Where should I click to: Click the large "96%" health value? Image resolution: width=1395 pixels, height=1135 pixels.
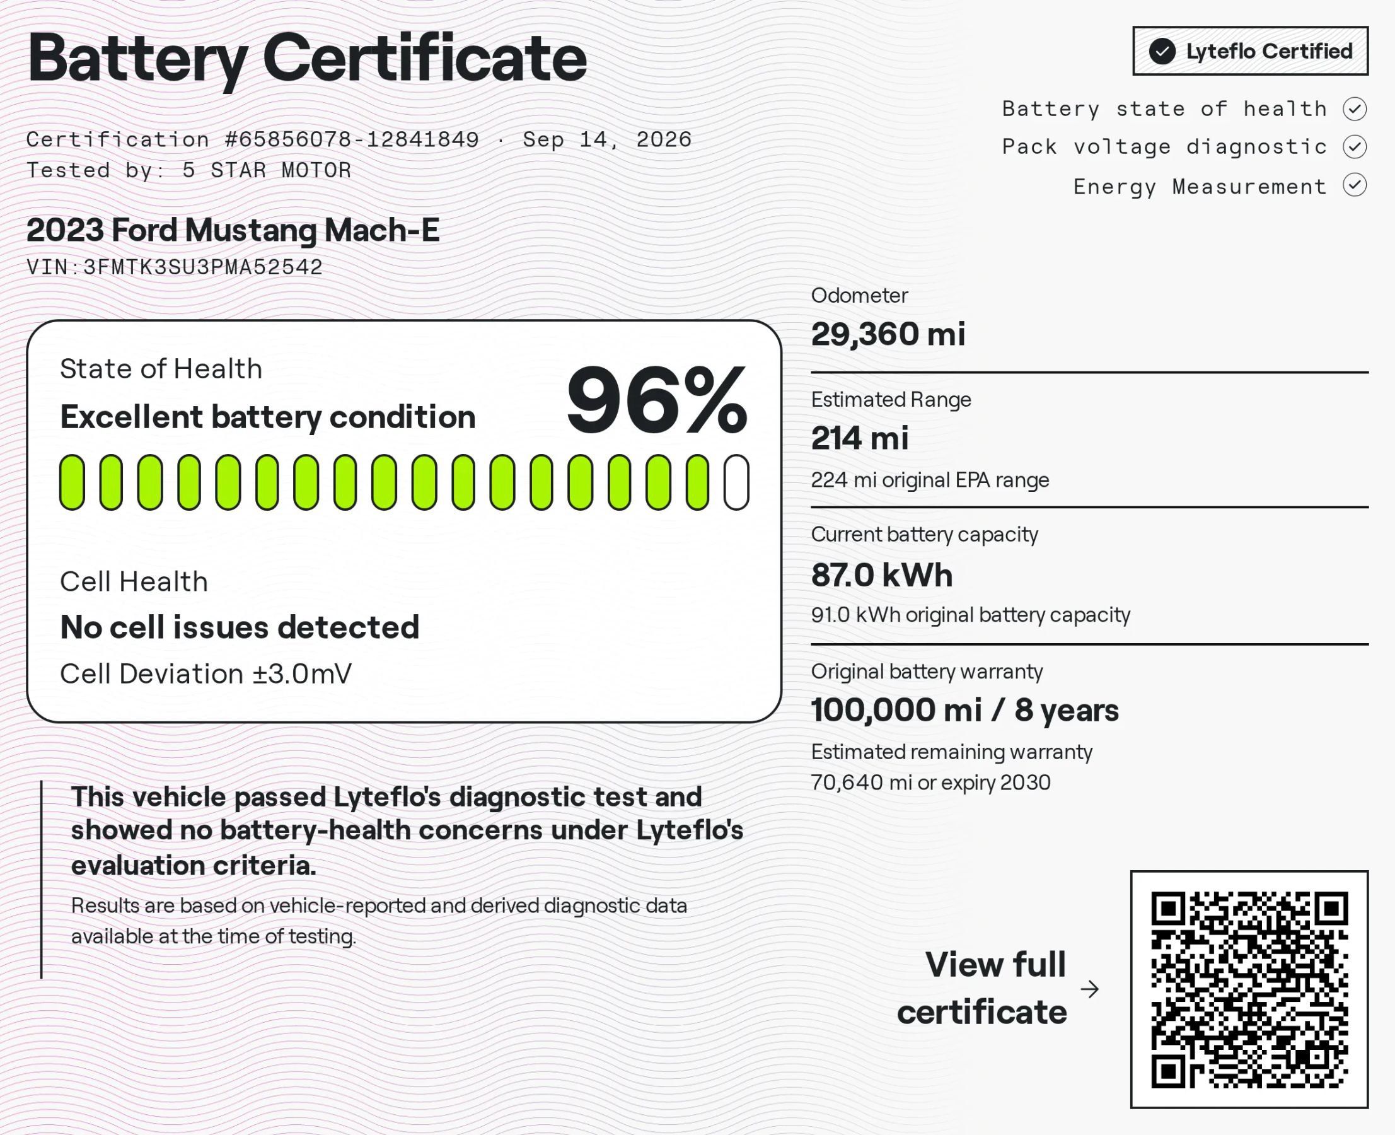[657, 400]
